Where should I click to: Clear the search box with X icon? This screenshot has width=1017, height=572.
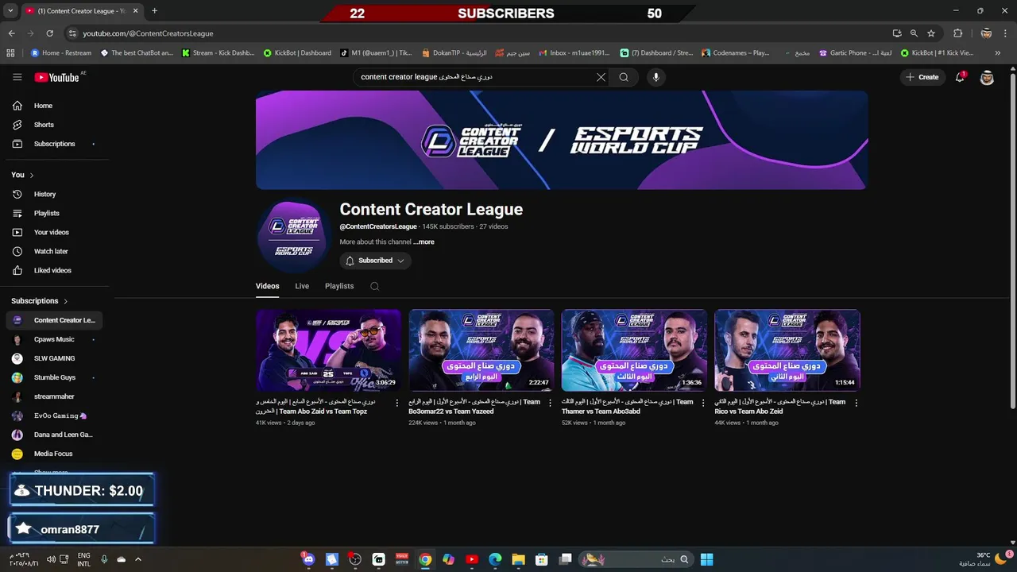[x=601, y=77]
